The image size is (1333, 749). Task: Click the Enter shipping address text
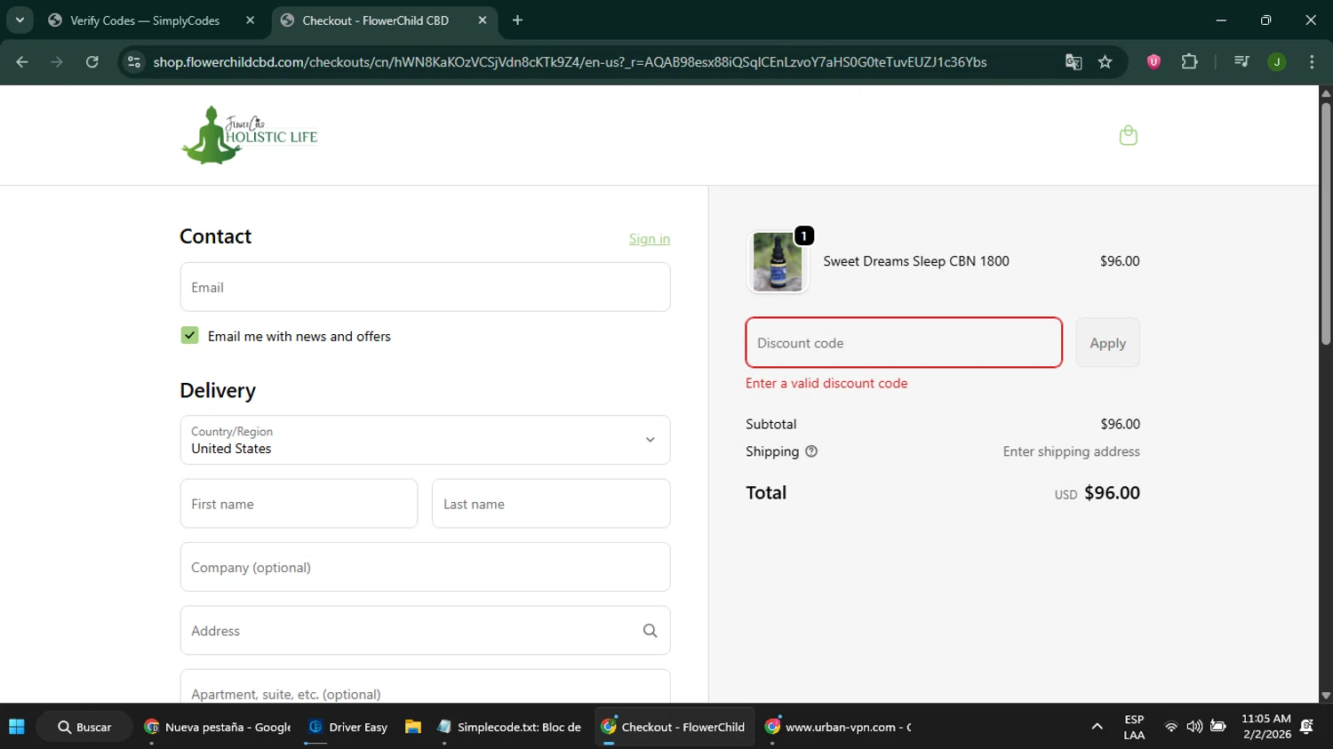(x=1071, y=451)
